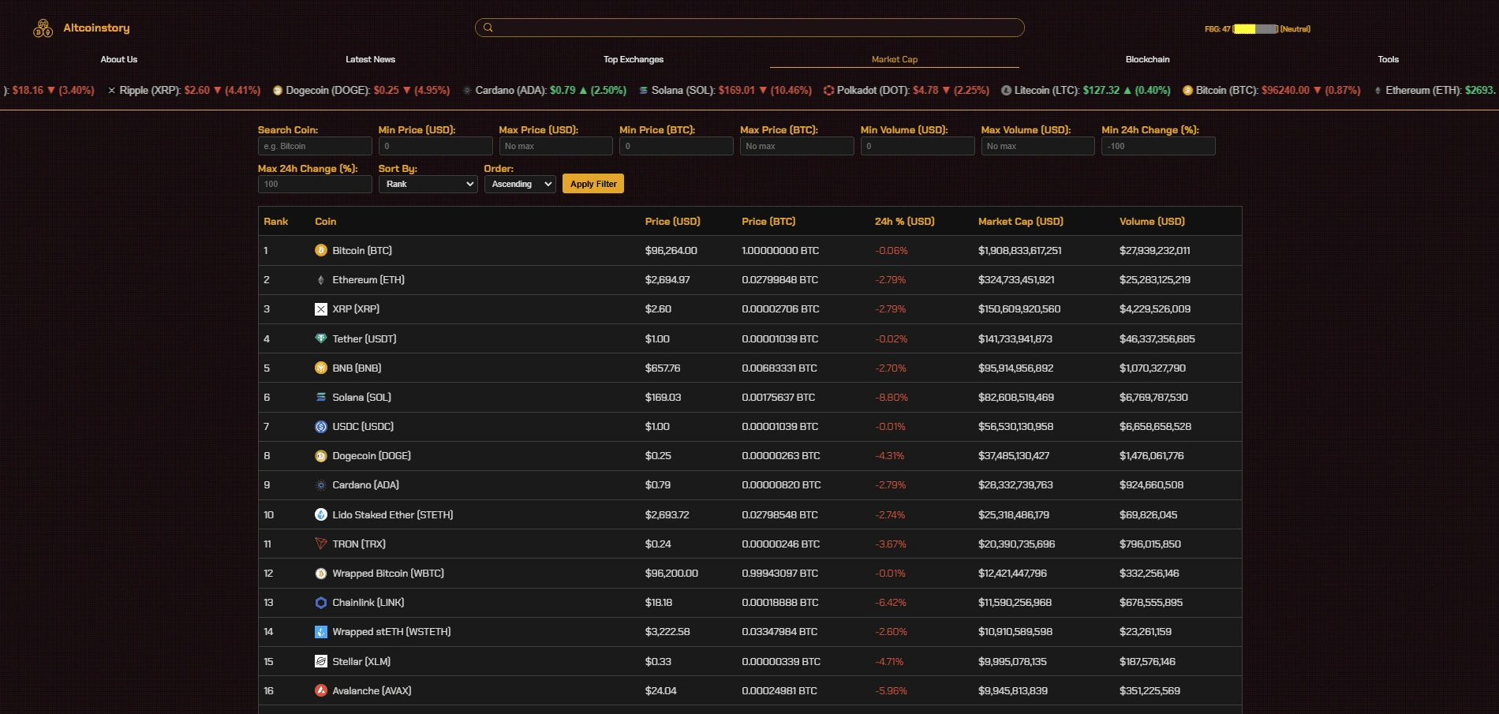Image resolution: width=1499 pixels, height=714 pixels.
Task: Click the Solana icon in row 6
Action: point(321,397)
